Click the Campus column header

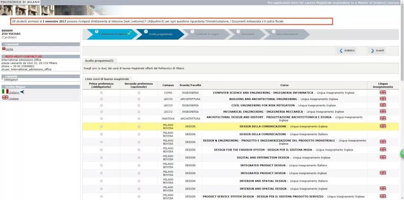[x=168, y=85]
